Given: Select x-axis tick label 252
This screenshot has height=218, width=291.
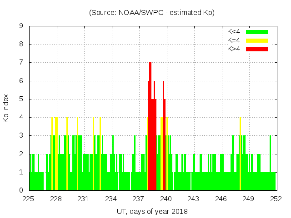Looking at the screenshot, I should (276, 199).
